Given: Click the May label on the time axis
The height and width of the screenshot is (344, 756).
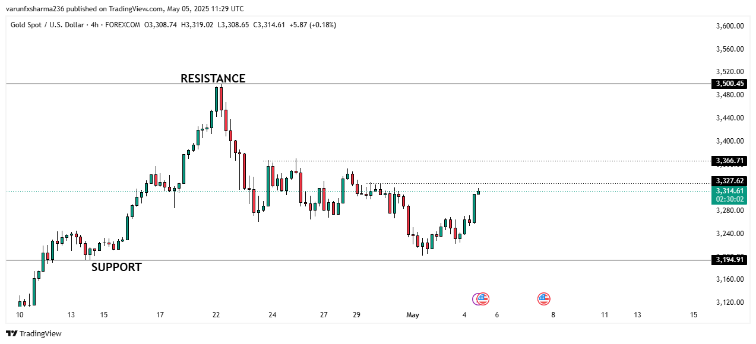Looking at the screenshot, I should (x=413, y=315).
